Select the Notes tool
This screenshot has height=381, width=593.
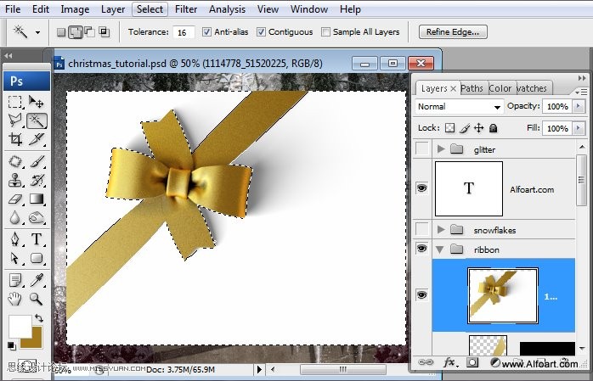(x=15, y=281)
